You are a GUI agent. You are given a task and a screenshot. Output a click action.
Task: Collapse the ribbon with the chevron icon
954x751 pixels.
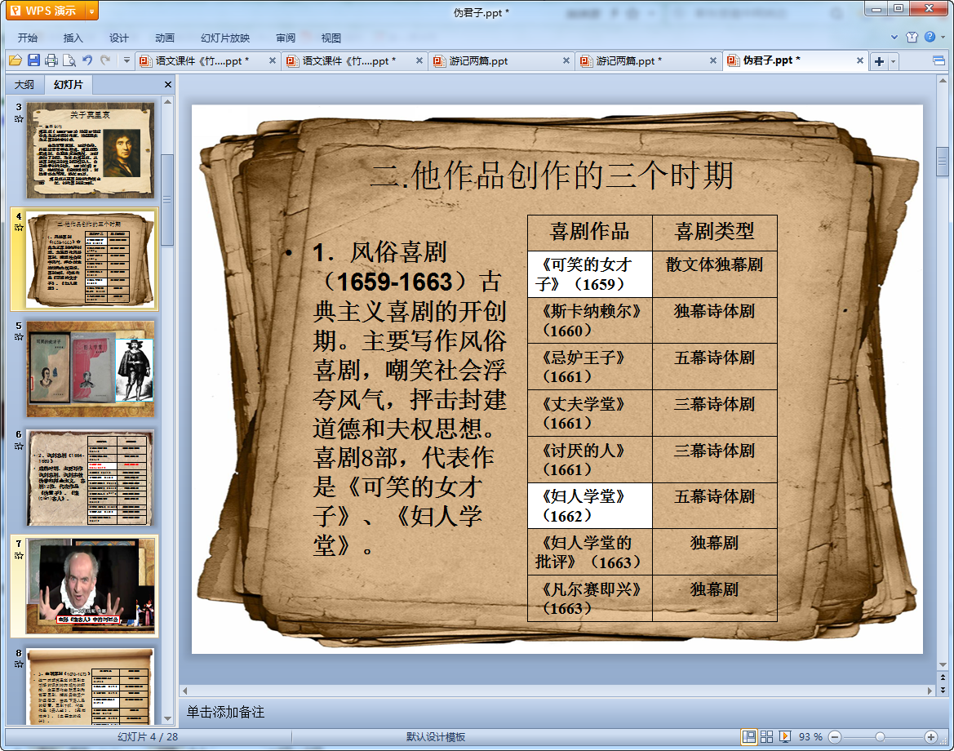point(894,37)
